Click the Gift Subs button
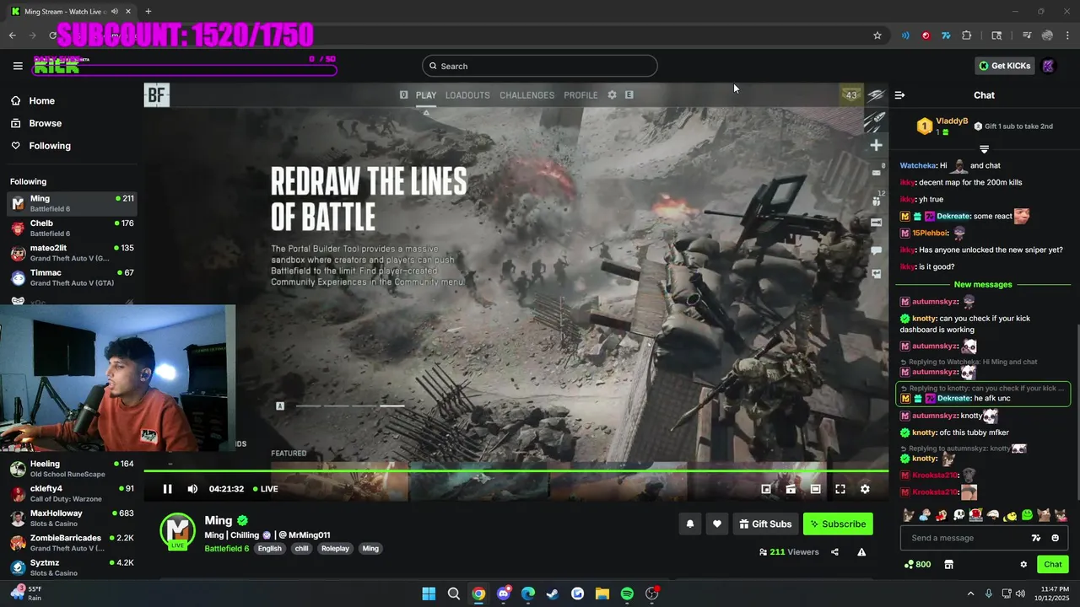Viewport: 1080px width, 607px height. (x=765, y=524)
